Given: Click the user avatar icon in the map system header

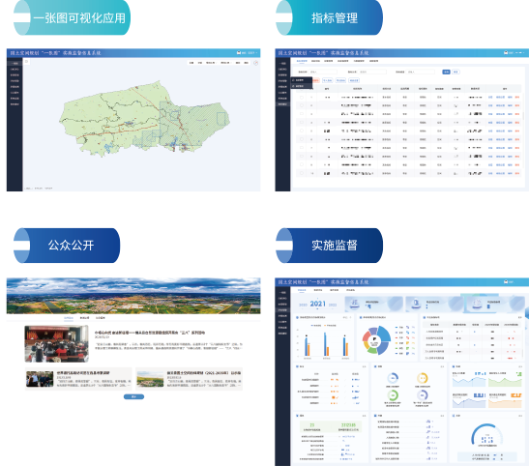Looking at the screenshot, I should pyautogui.click(x=239, y=52).
